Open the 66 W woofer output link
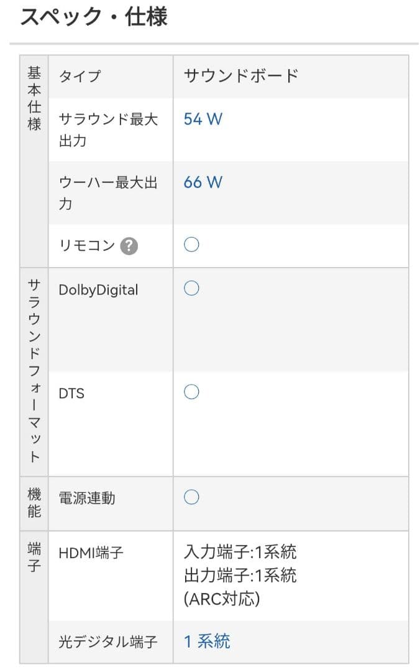The height and width of the screenshot is (672, 420). [203, 182]
